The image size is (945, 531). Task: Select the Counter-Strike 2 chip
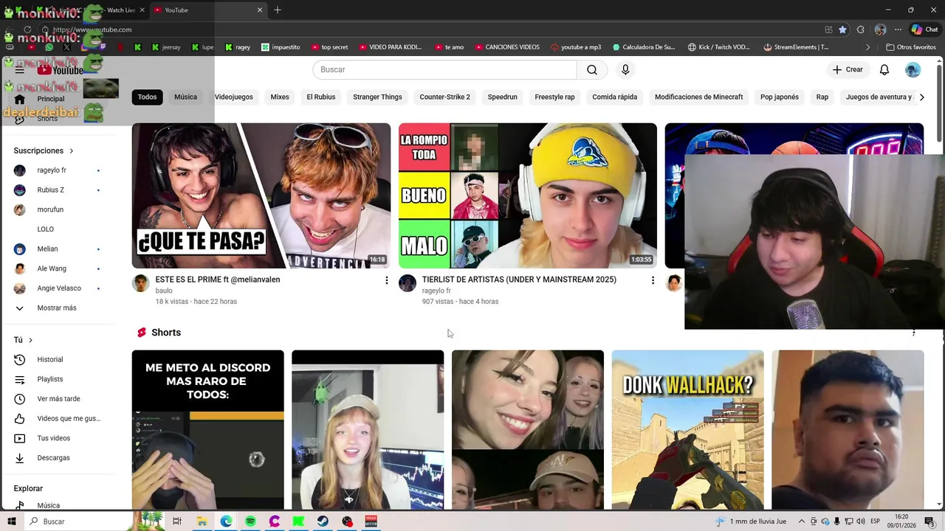point(444,97)
